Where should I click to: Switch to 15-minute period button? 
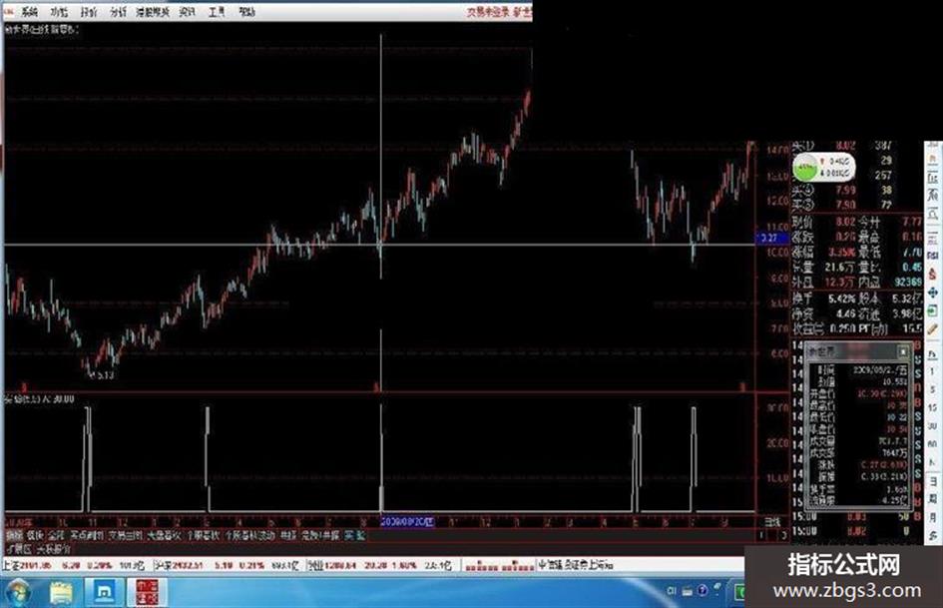[933, 407]
